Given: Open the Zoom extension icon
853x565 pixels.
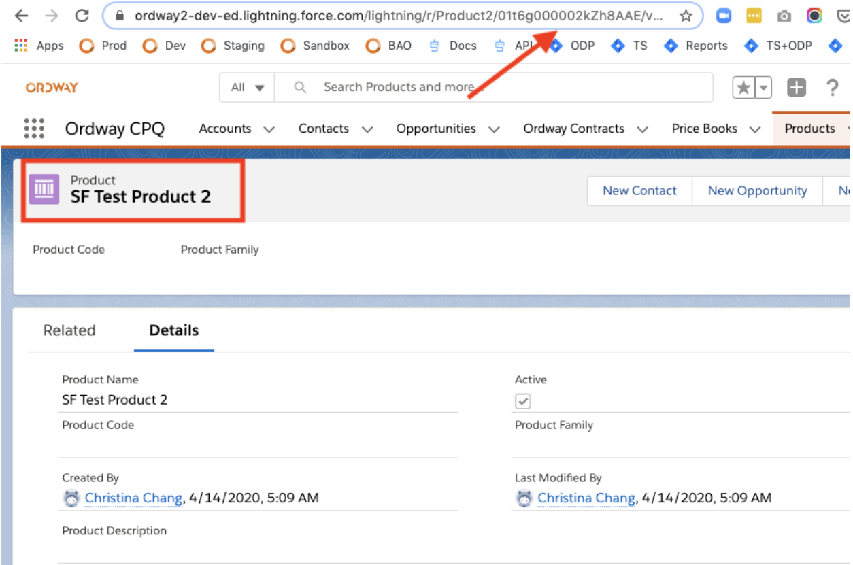Looking at the screenshot, I should (x=724, y=16).
